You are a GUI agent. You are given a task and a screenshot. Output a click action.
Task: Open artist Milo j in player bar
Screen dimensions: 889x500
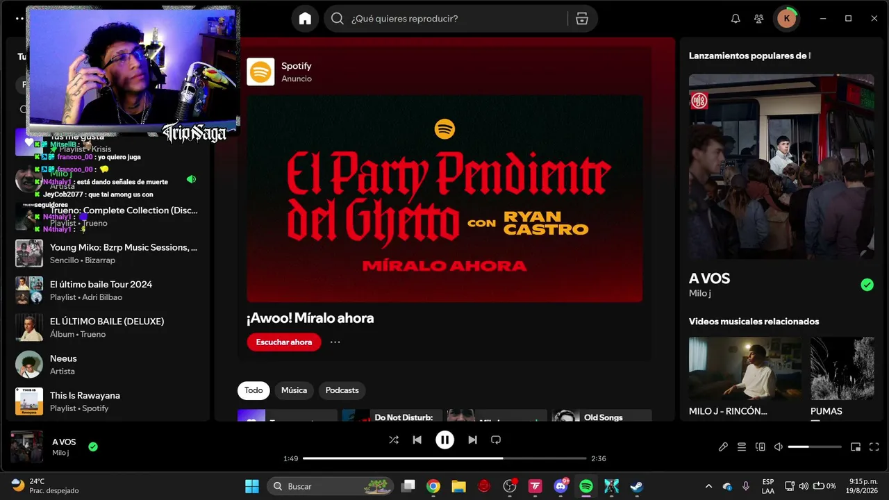(x=60, y=453)
